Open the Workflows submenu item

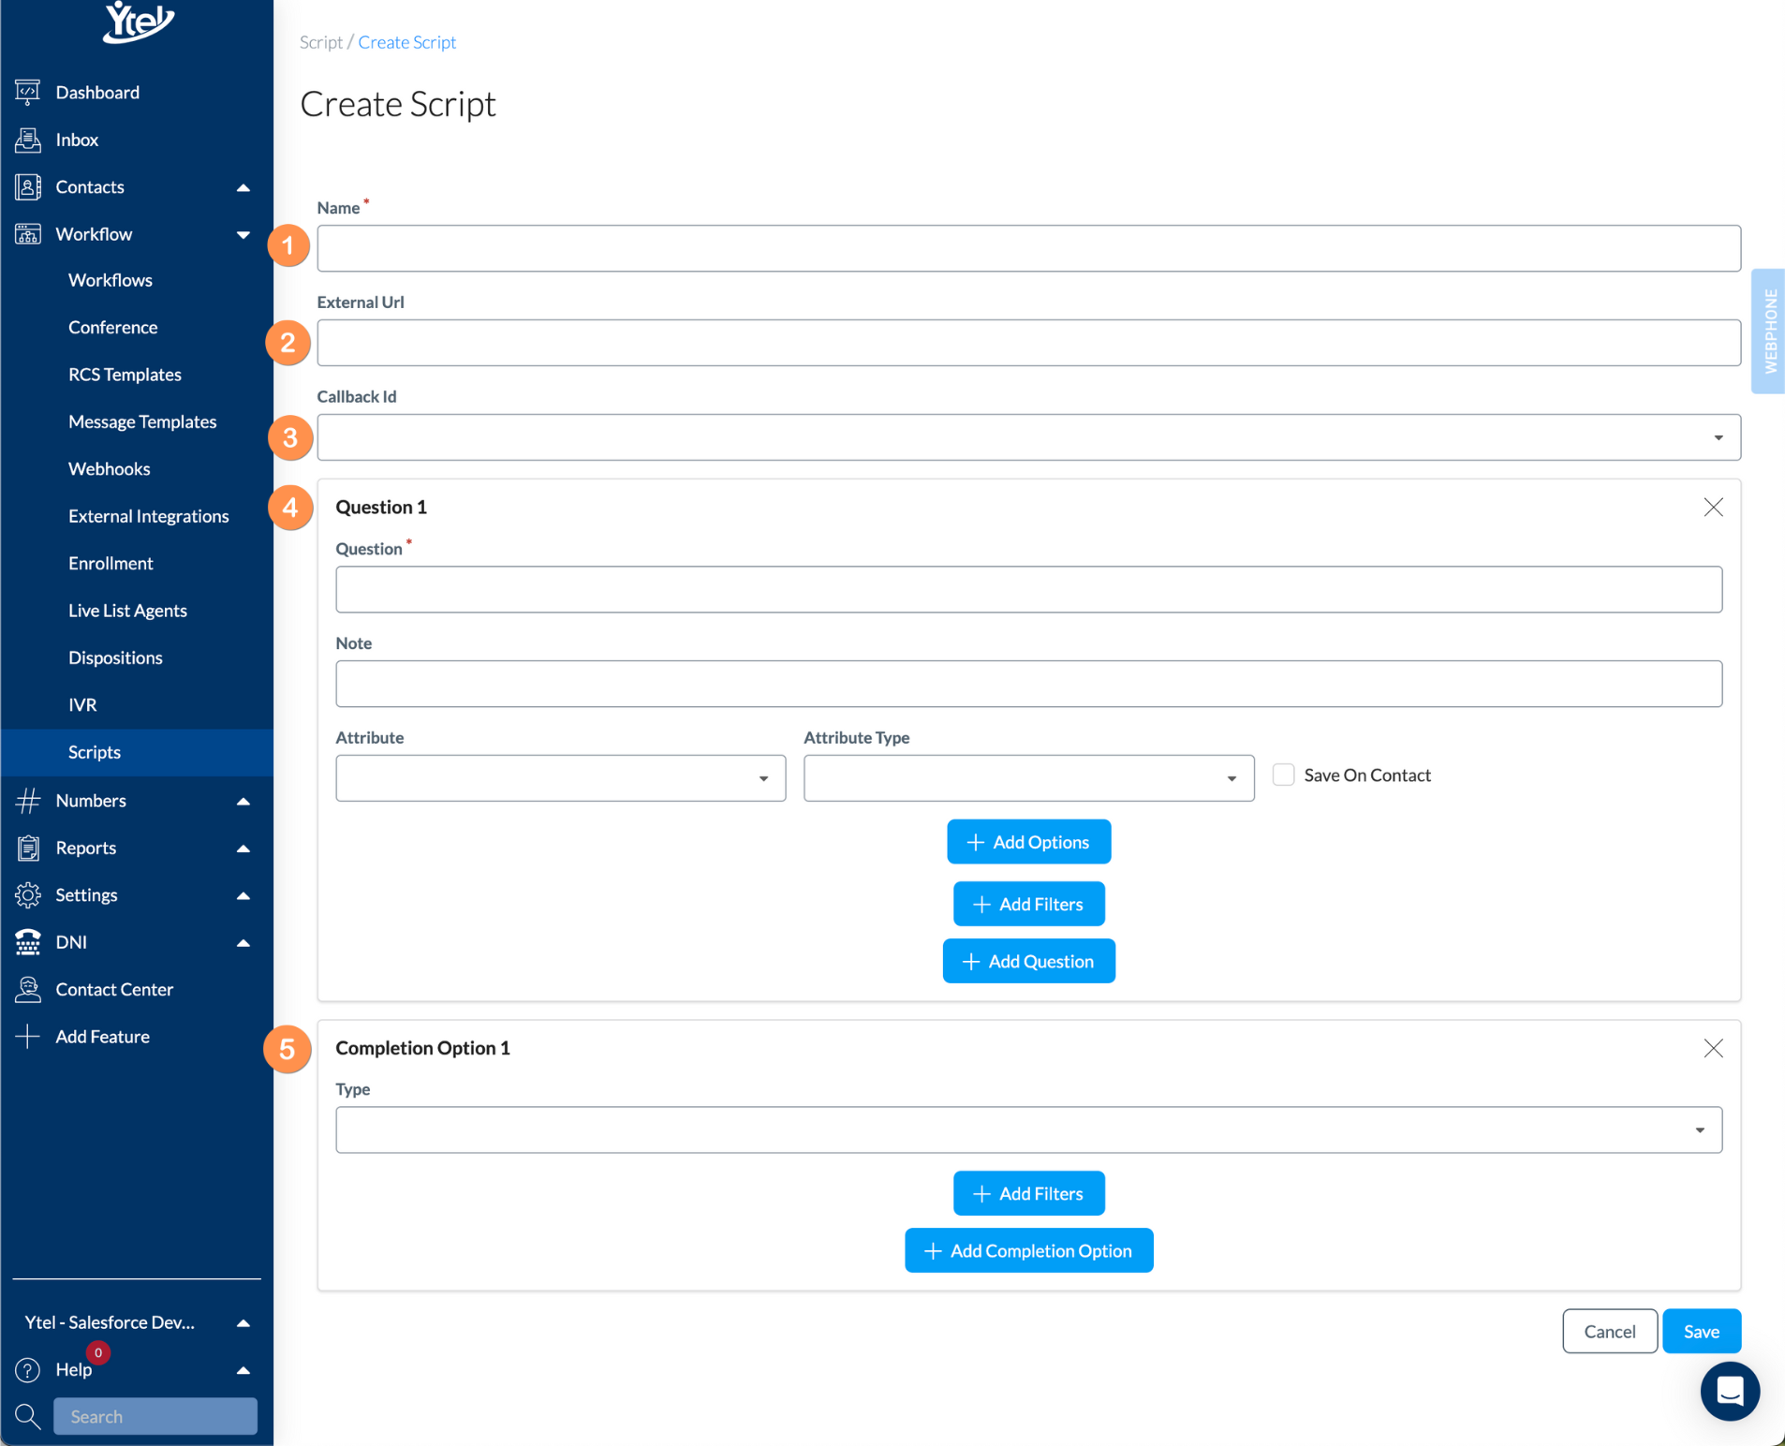[x=111, y=280]
